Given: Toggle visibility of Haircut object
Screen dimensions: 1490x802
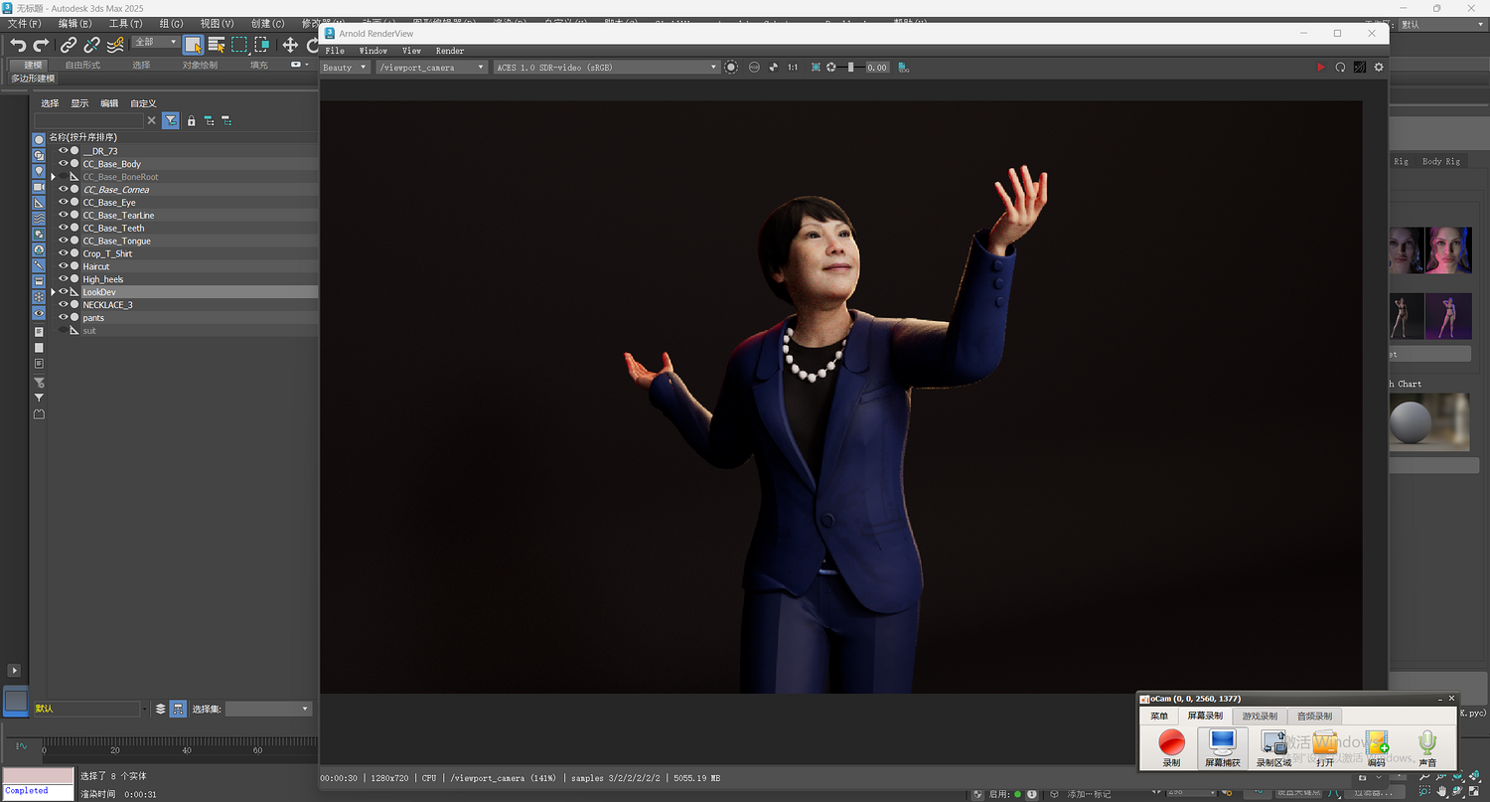Looking at the screenshot, I should pos(64,266).
